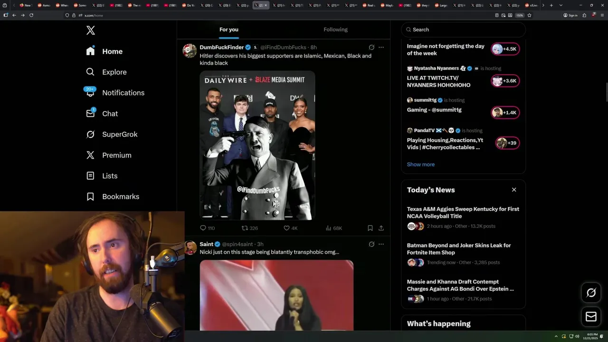Play Saint's Nicki video thumbnail
Viewport: 608px width, 342px height.
point(276,295)
